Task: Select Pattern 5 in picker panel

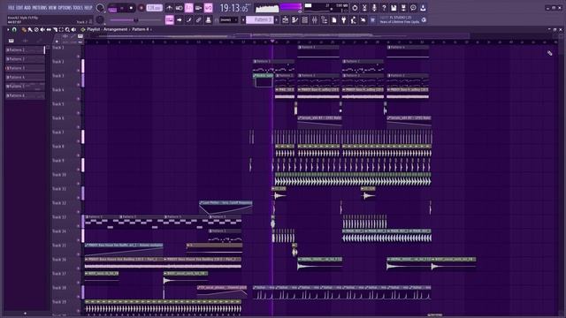Action: pyautogui.click(x=26, y=87)
